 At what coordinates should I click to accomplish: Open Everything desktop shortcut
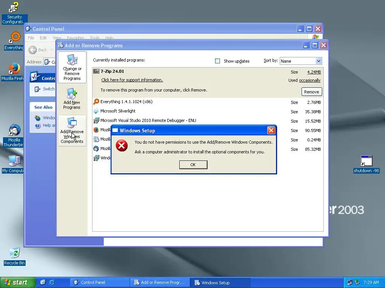click(14, 41)
